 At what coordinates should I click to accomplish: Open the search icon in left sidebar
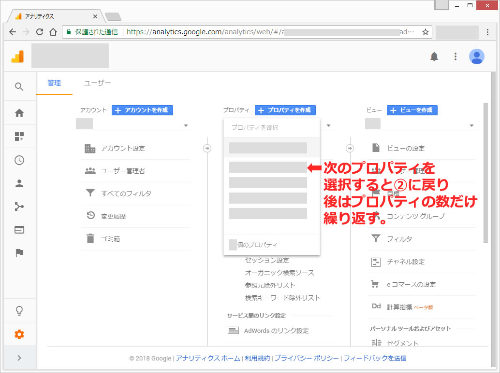[x=19, y=86]
